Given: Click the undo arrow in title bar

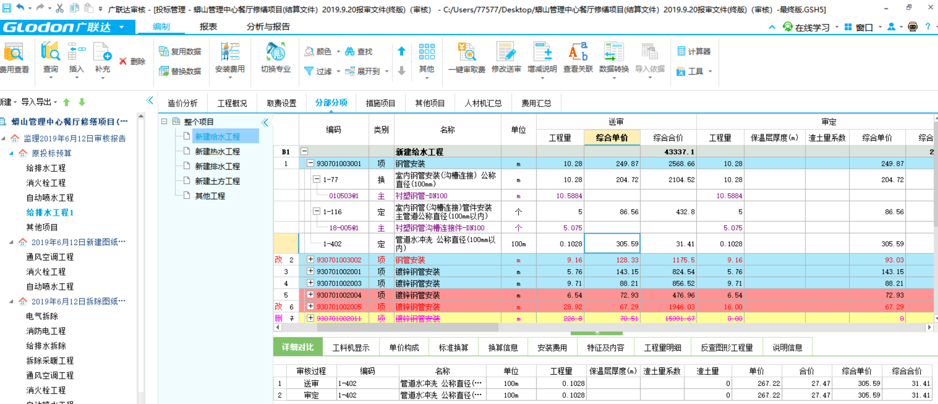Looking at the screenshot, I should pos(20,8).
